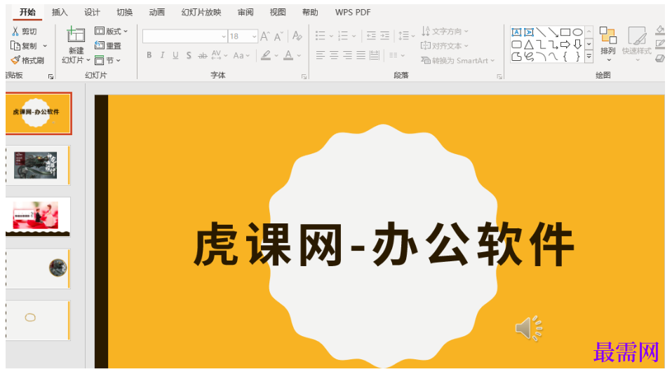672x374 pixels.
Task: Pick the arrow line shape
Action: point(553,32)
